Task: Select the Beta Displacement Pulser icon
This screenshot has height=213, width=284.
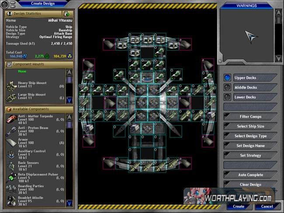Action: [x=12, y=178]
